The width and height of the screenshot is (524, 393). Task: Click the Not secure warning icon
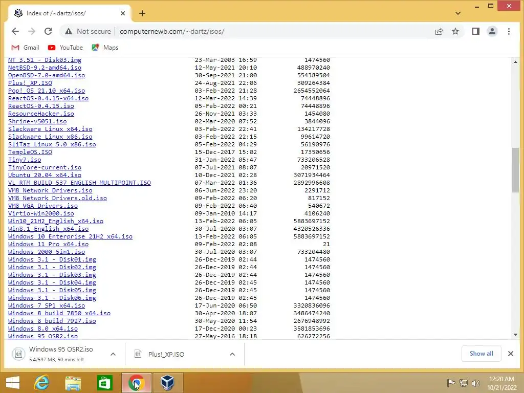[x=69, y=31]
